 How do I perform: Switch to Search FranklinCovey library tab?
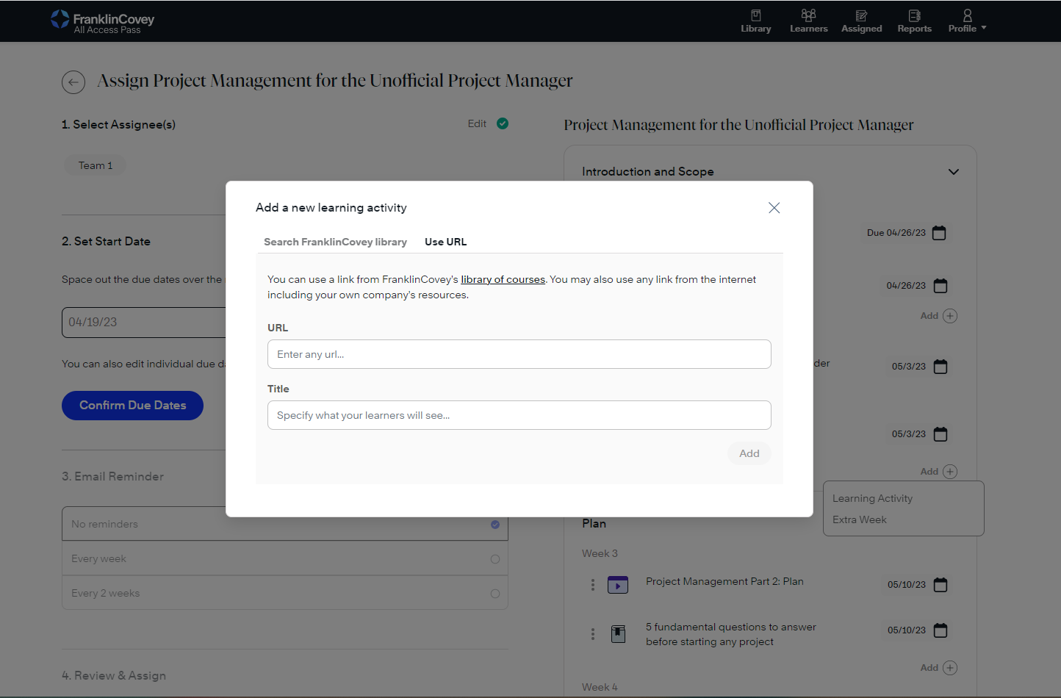(335, 242)
